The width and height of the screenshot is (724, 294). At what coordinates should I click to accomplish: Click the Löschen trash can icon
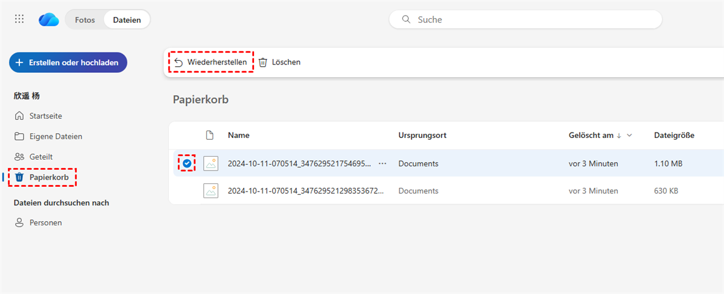click(x=263, y=62)
